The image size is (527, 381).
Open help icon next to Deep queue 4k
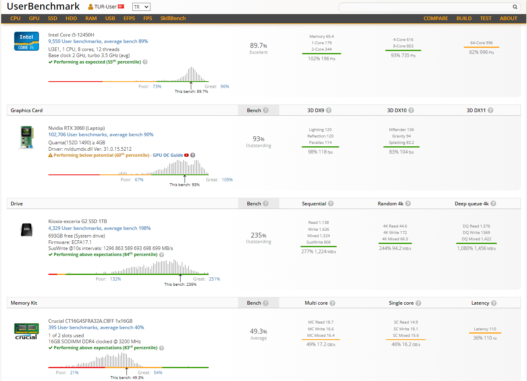[x=493, y=203]
